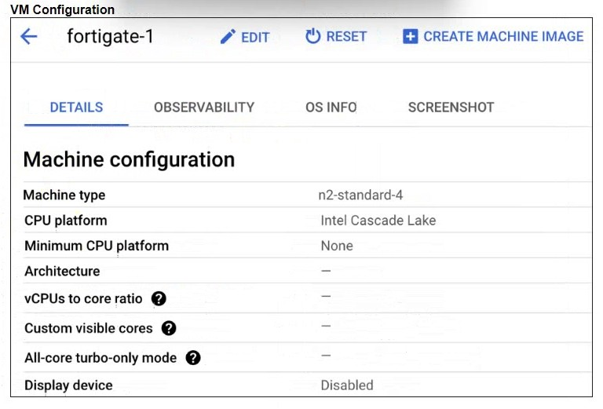Viewport: 603px width, 409px height.
Task: Go to the Screenshot tab
Action: [x=451, y=108]
